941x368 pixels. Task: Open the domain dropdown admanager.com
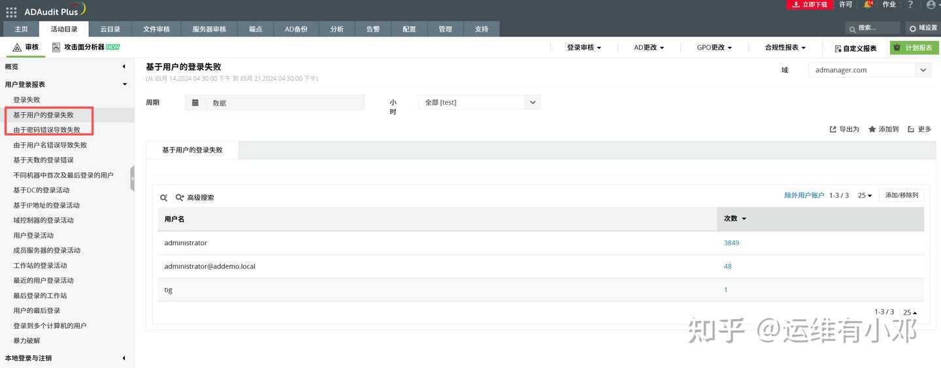(x=869, y=70)
